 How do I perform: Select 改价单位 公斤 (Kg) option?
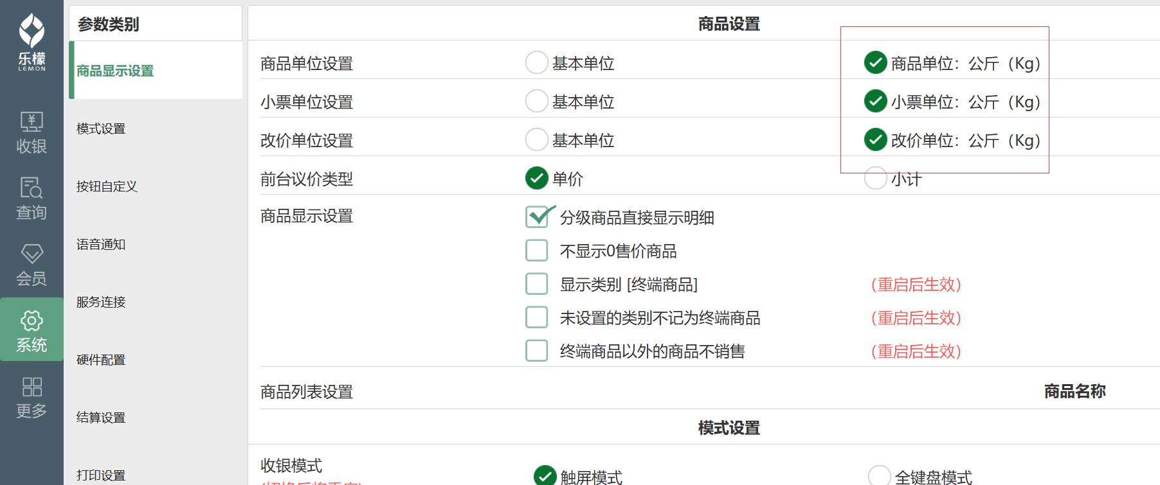coord(875,140)
